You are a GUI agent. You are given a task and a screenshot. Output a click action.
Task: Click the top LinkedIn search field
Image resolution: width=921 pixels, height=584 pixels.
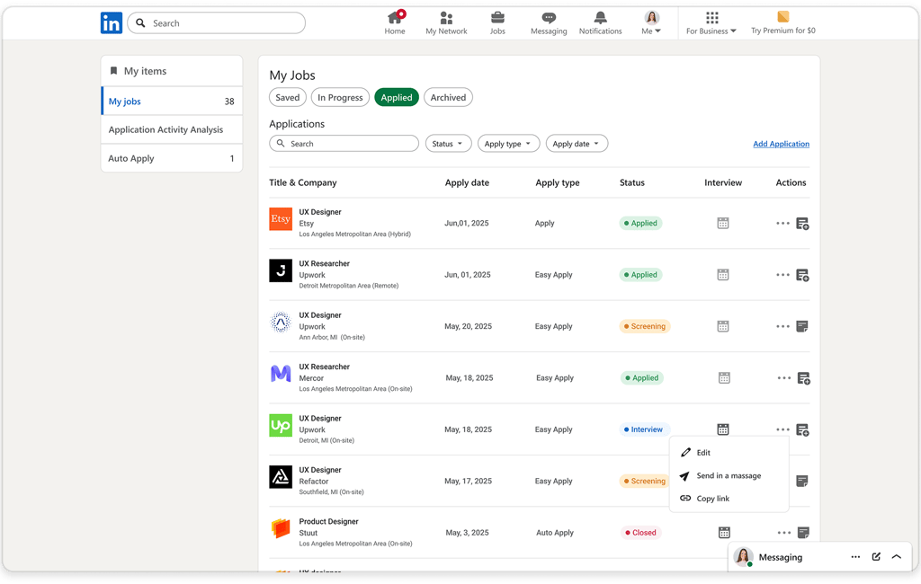[x=216, y=22]
